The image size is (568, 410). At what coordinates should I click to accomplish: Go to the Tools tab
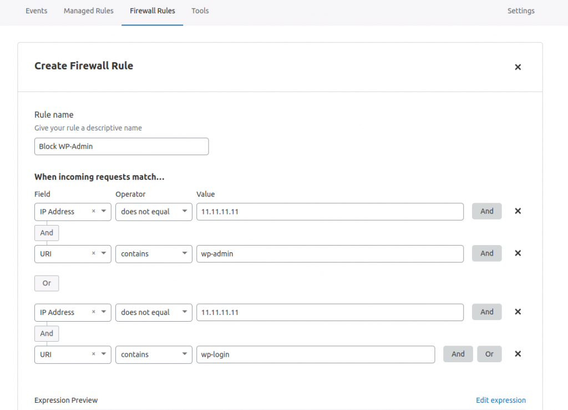200,11
